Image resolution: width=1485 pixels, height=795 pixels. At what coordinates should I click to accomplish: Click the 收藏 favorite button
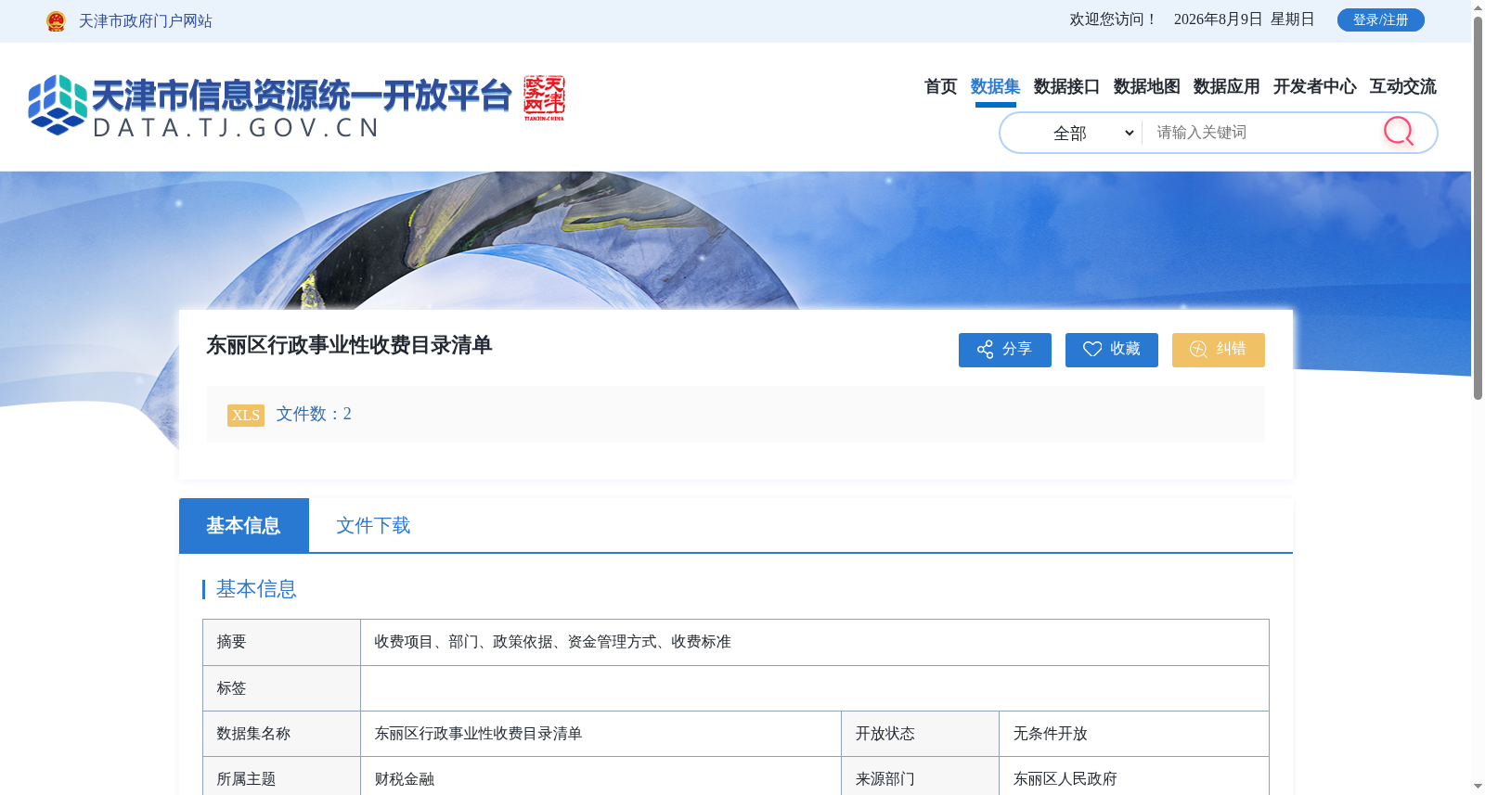[1111, 350]
